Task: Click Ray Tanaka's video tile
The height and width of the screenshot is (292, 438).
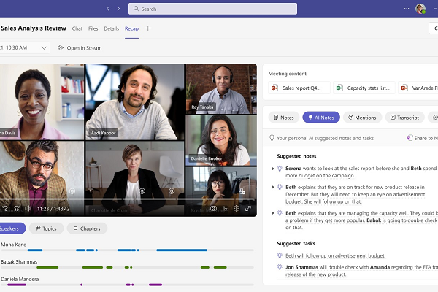Action: [x=221, y=89]
